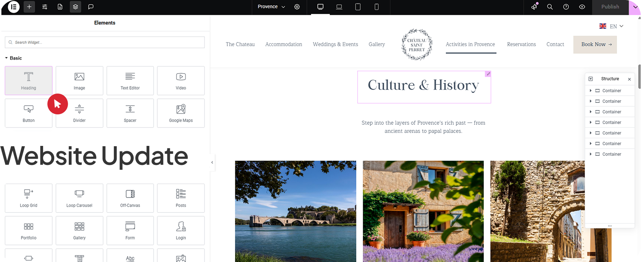Open the EN language selector
Viewport: 641px width, 262px height.
(x=611, y=26)
